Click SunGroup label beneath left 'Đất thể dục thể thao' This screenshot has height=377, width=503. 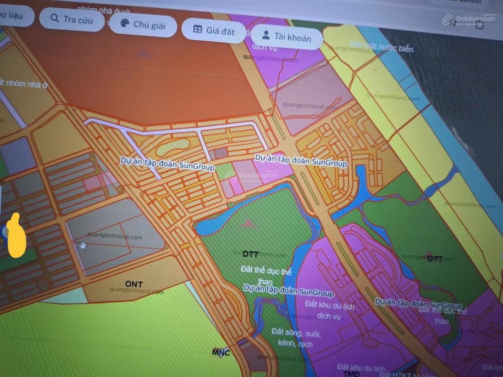pyautogui.click(x=288, y=290)
